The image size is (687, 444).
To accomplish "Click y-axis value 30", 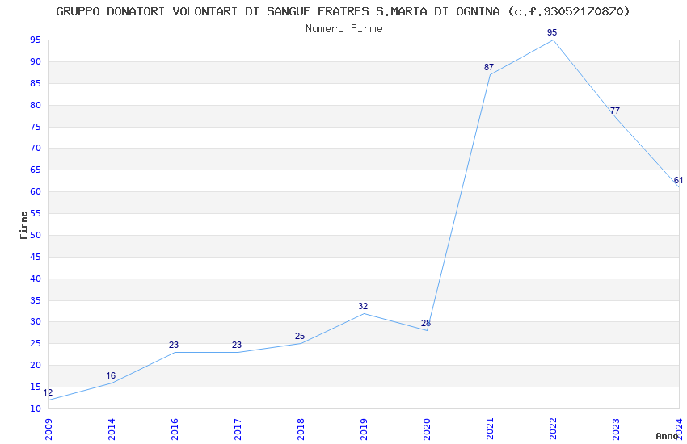I will pyautogui.click(x=36, y=321).
